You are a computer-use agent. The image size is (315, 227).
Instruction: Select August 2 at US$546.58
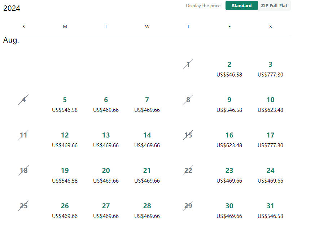(x=229, y=69)
